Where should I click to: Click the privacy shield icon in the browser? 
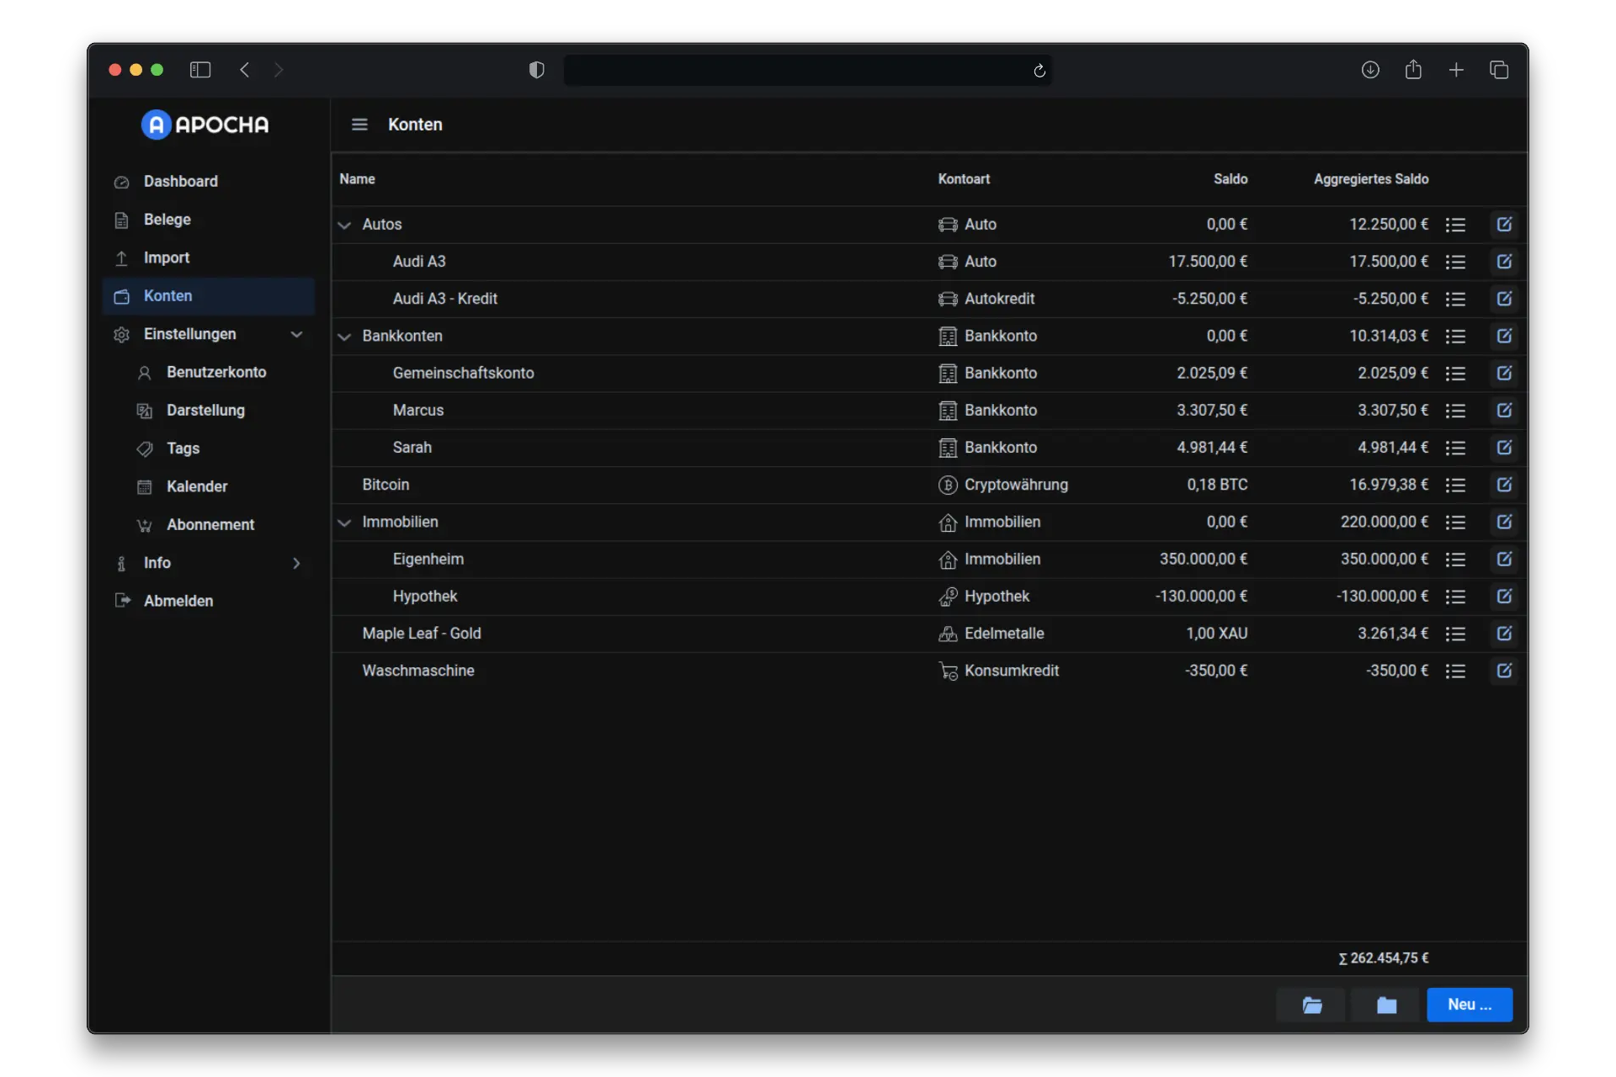click(x=536, y=70)
